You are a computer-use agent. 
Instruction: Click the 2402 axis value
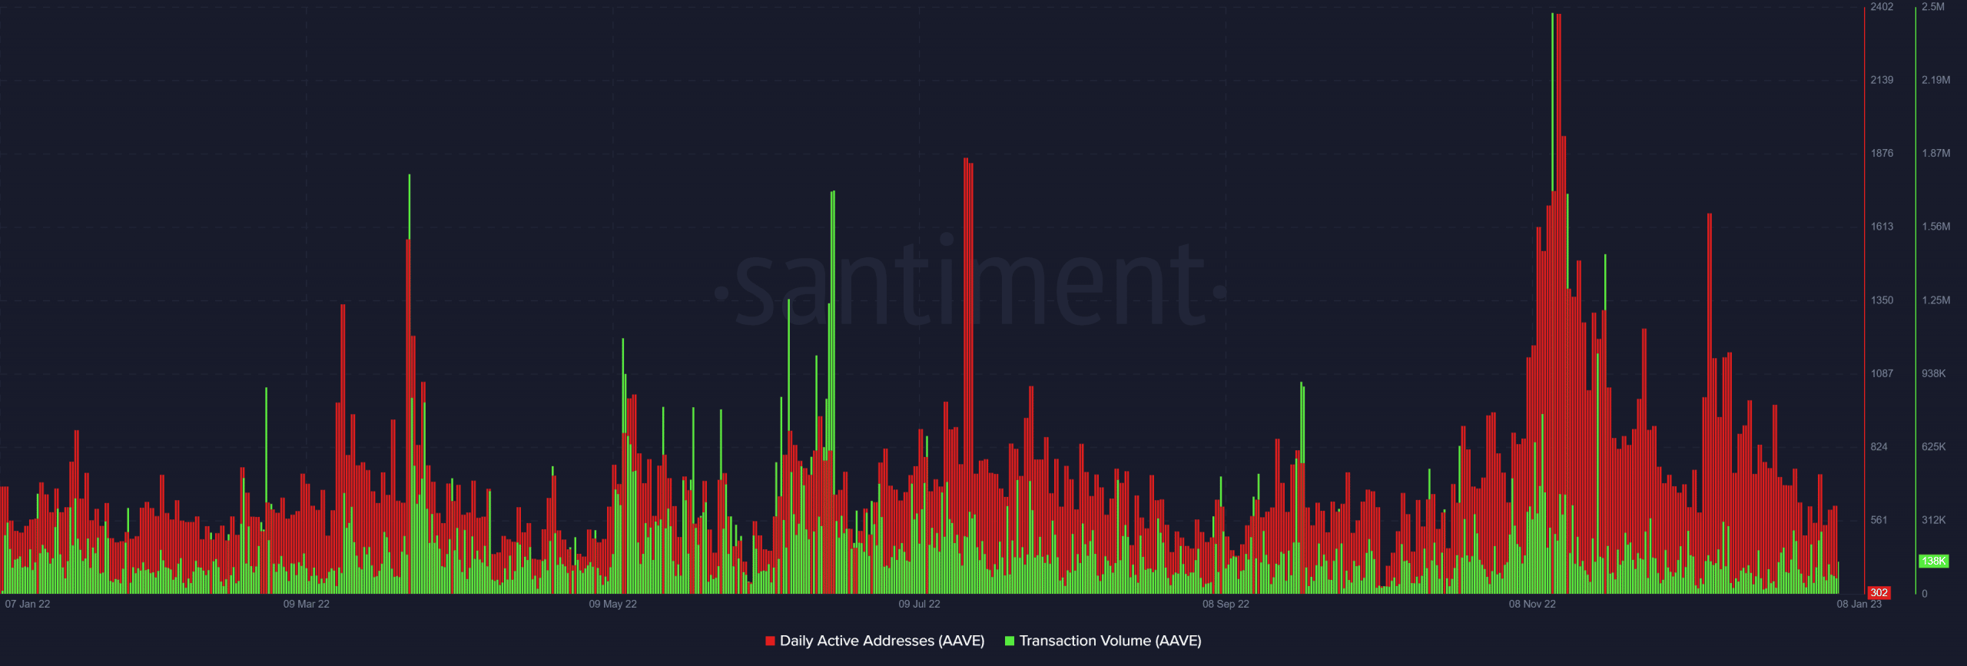point(1882,7)
